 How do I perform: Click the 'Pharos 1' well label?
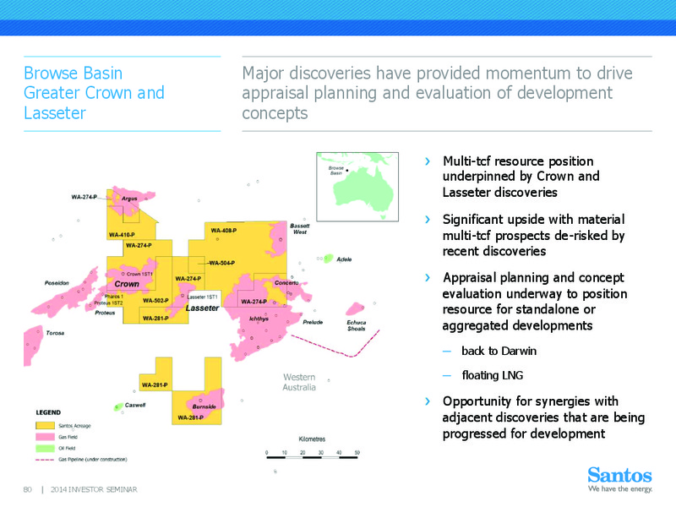114,297
